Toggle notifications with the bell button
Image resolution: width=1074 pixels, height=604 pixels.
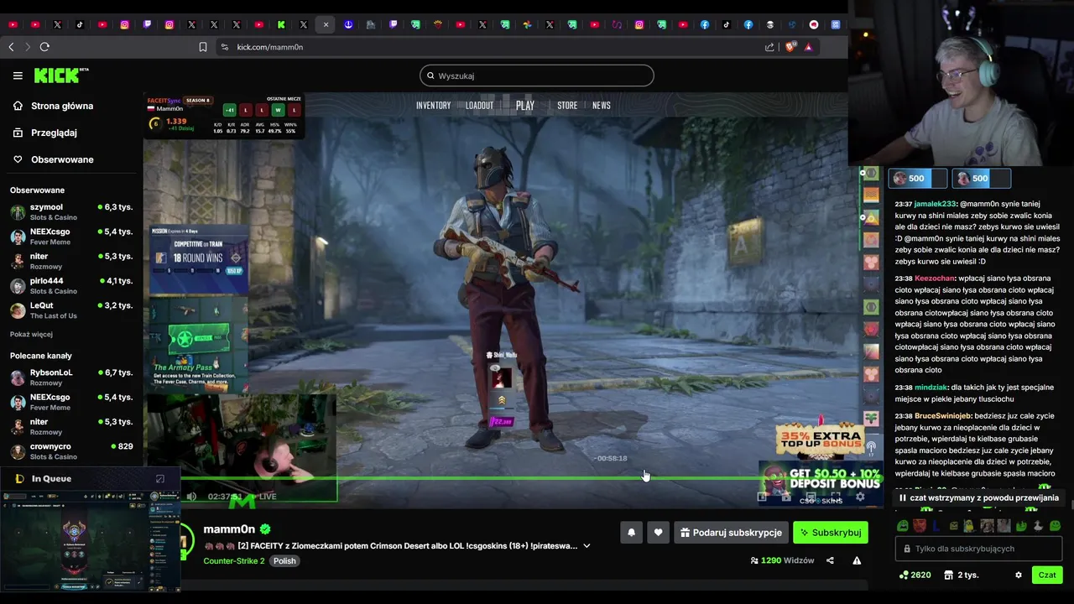tap(632, 533)
